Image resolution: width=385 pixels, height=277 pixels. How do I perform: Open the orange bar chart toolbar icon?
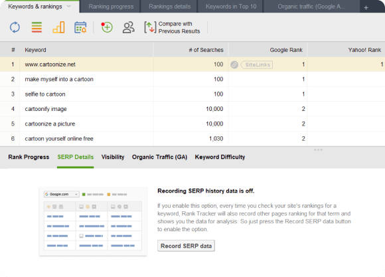pyautogui.click(x=58, y=27)
